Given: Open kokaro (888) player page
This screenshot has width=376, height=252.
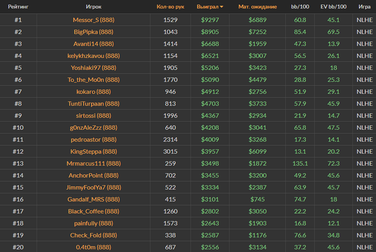Looking at the screenshot, I should tap(93, 92).
